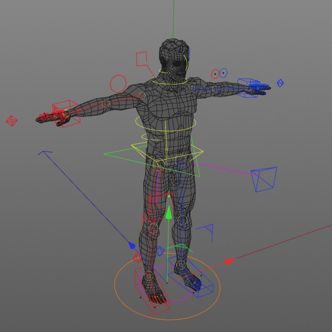Select the blue foot box controller
332x332 pixels.
190,277
